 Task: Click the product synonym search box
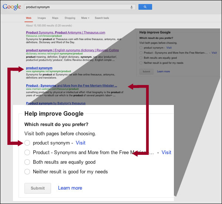(x=76, y=7)
